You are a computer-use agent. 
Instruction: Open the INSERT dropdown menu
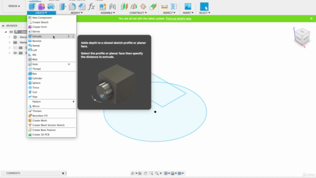pyautogui.click(x=188, y=13)
